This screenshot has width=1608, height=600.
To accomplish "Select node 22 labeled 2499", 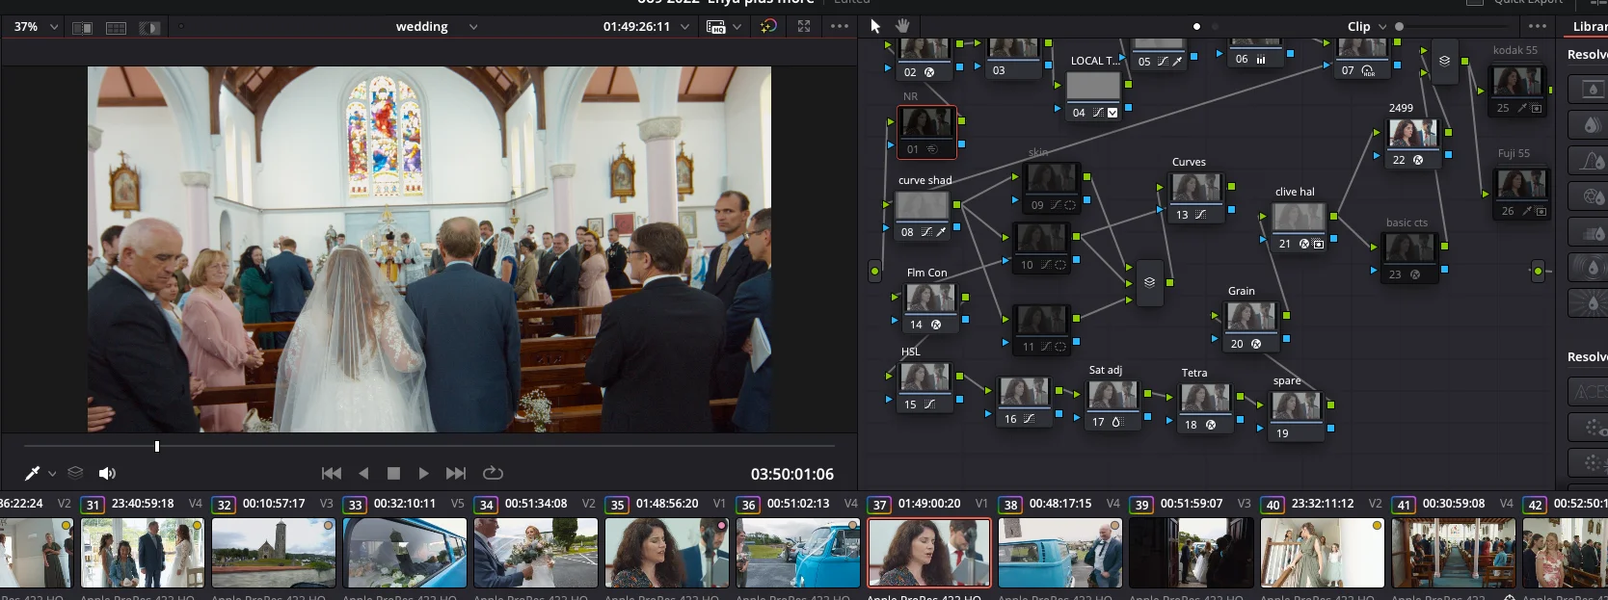I will (x=1413, y=143).
